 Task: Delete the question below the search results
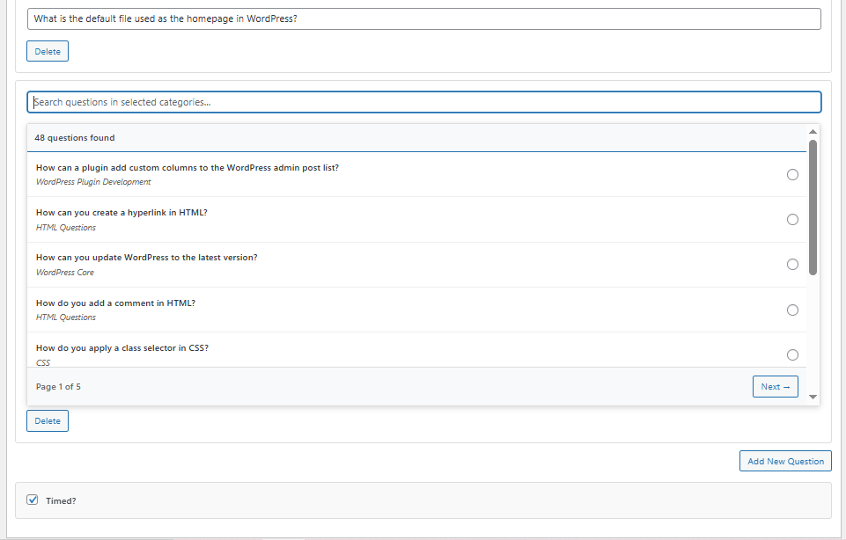pyautogui.click(x=48, y=420)
